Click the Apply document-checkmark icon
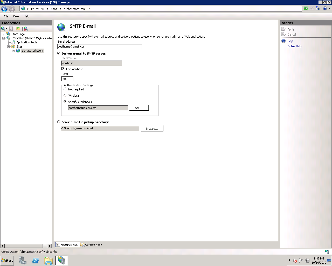The image size is (332, 266). (x=283, y=29)
